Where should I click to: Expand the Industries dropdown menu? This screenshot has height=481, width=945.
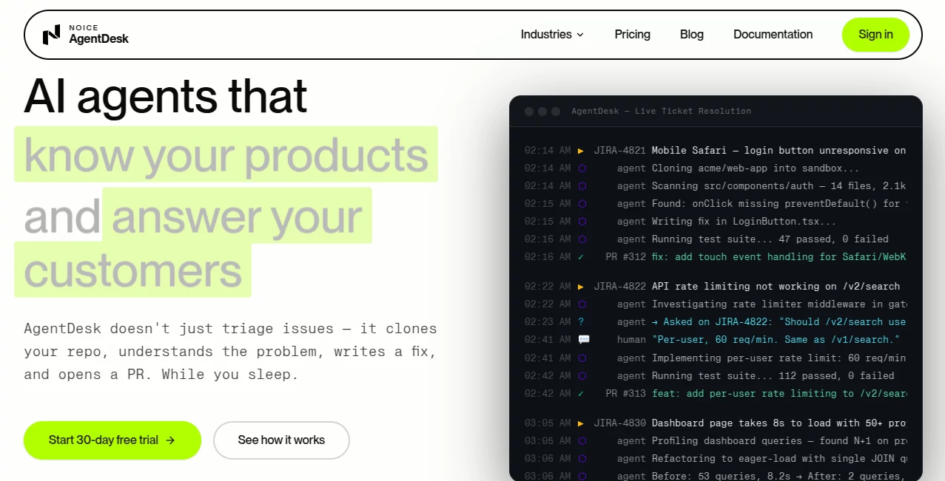552,34
